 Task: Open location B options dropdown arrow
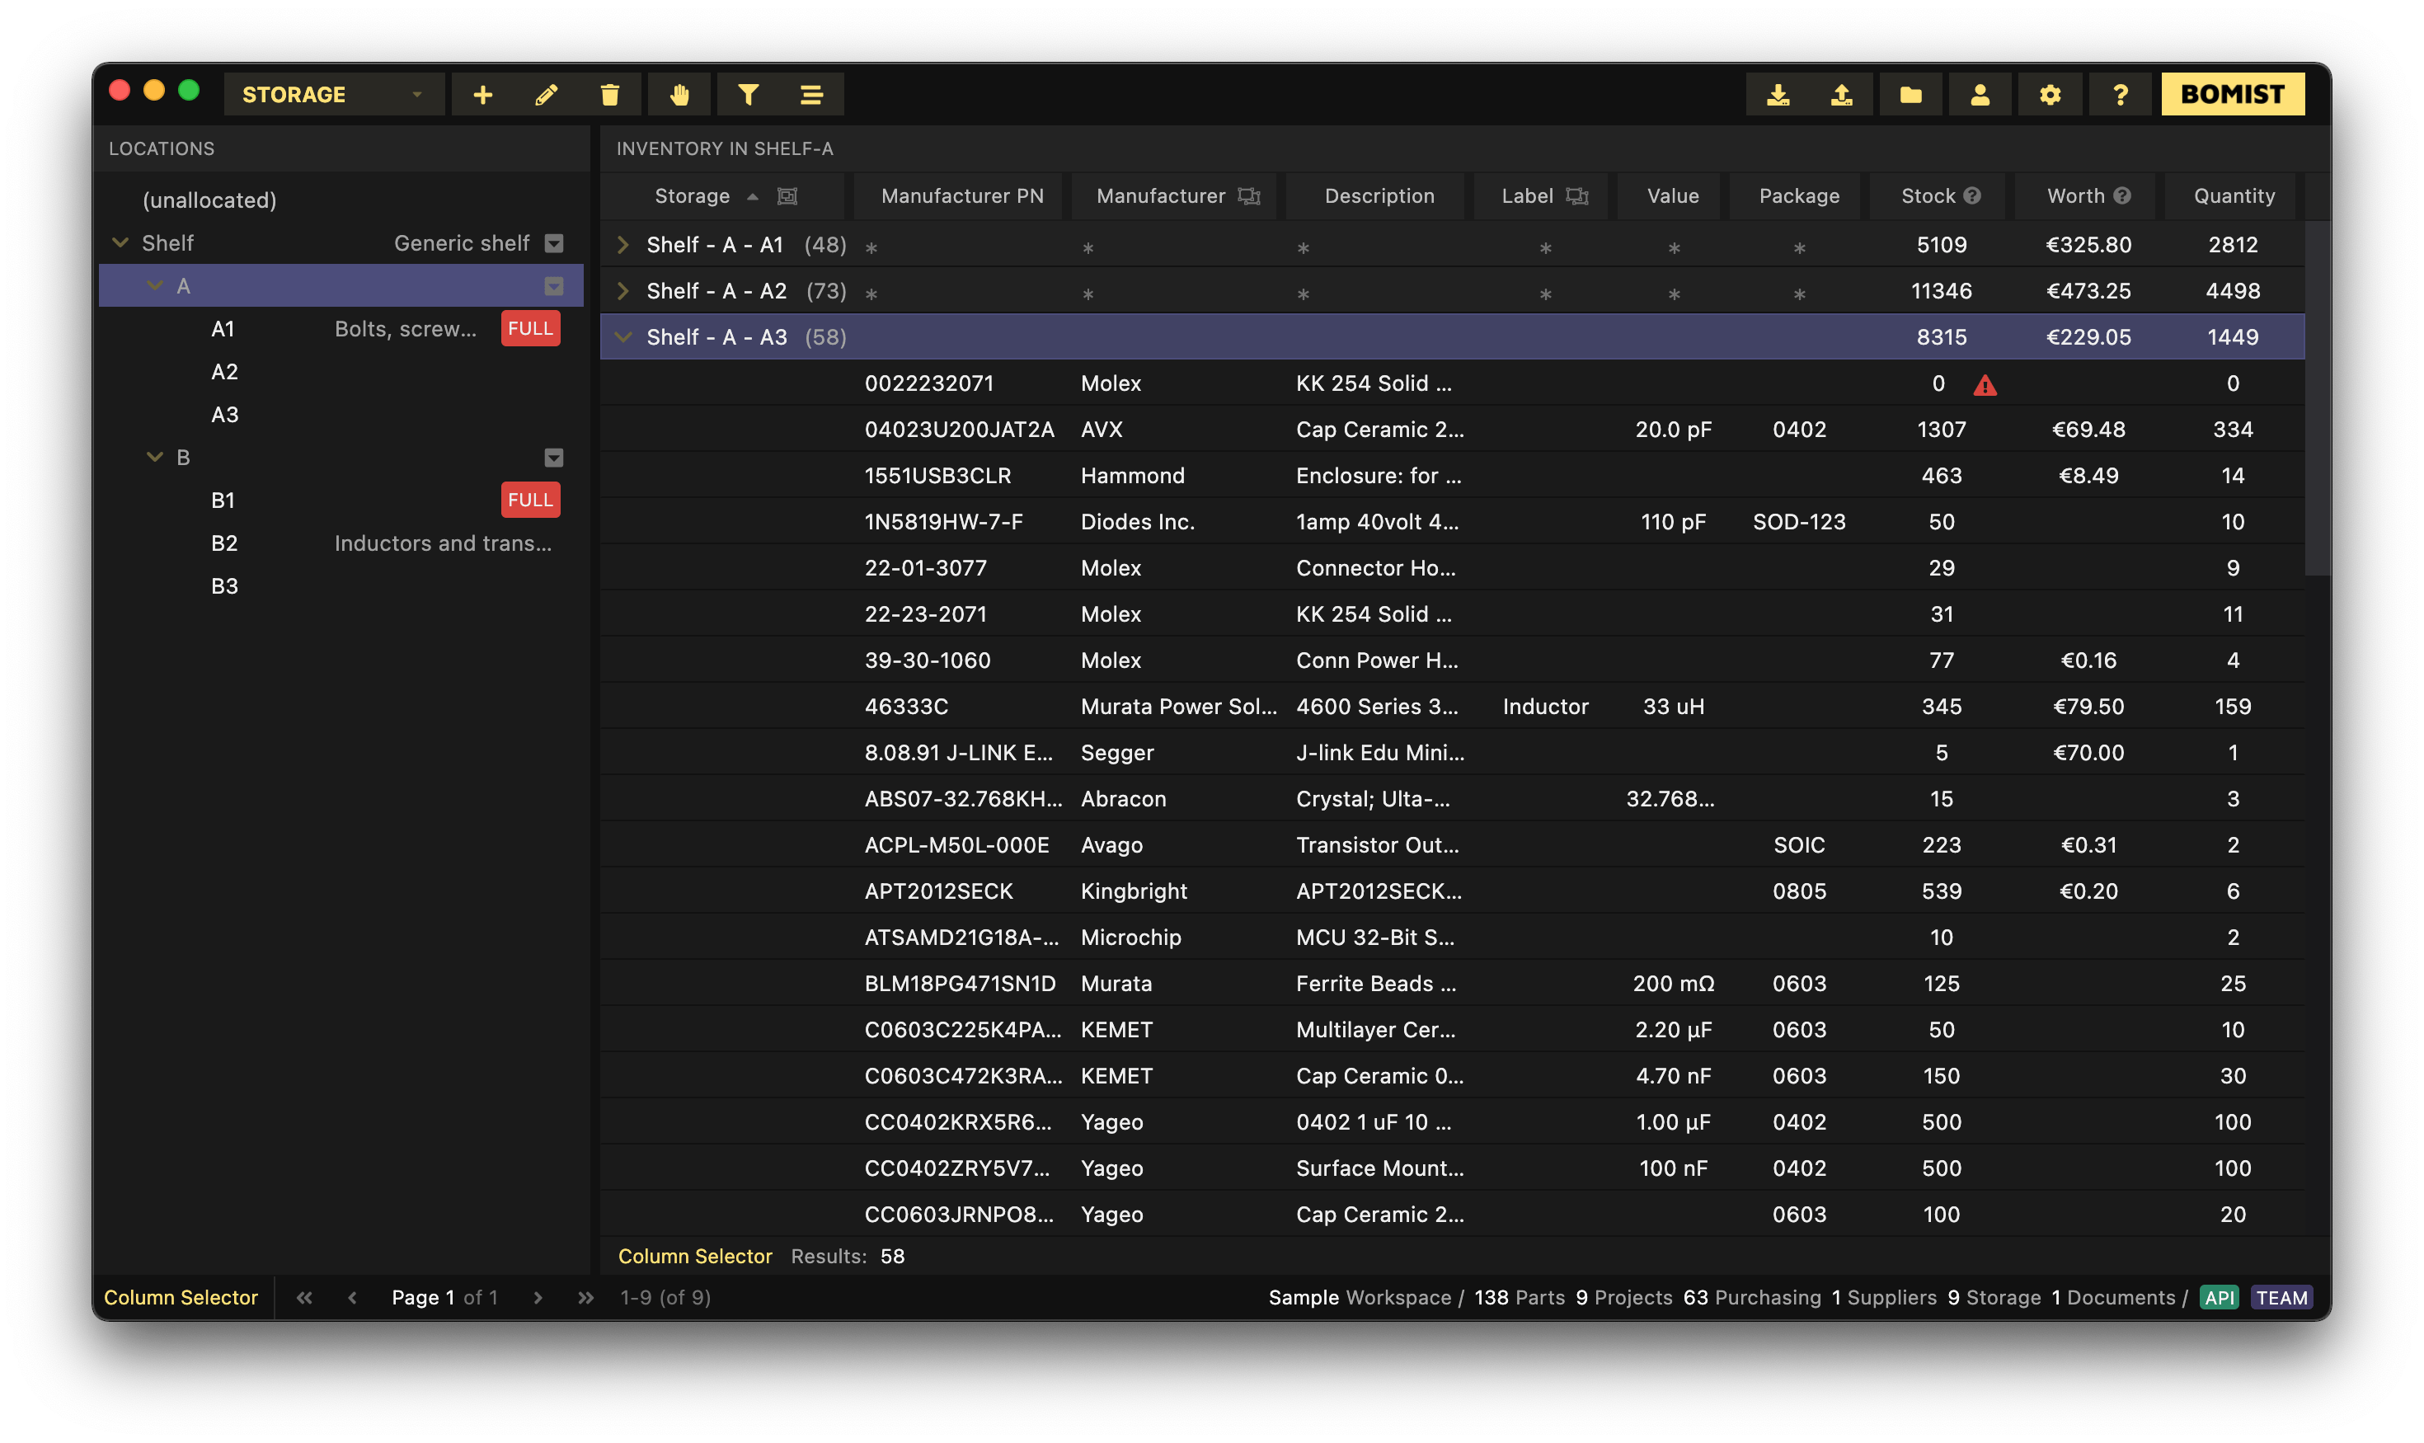click(554, 457)
